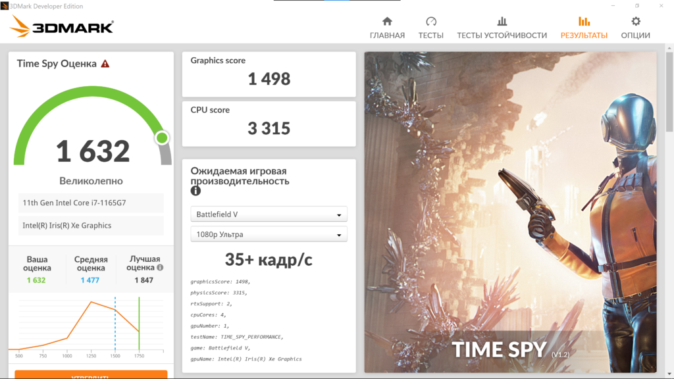Viewport: 674px width, 379px height.
Task: Click the red warning triangle beside Time Spy Оценка
Action: (105, 64)
